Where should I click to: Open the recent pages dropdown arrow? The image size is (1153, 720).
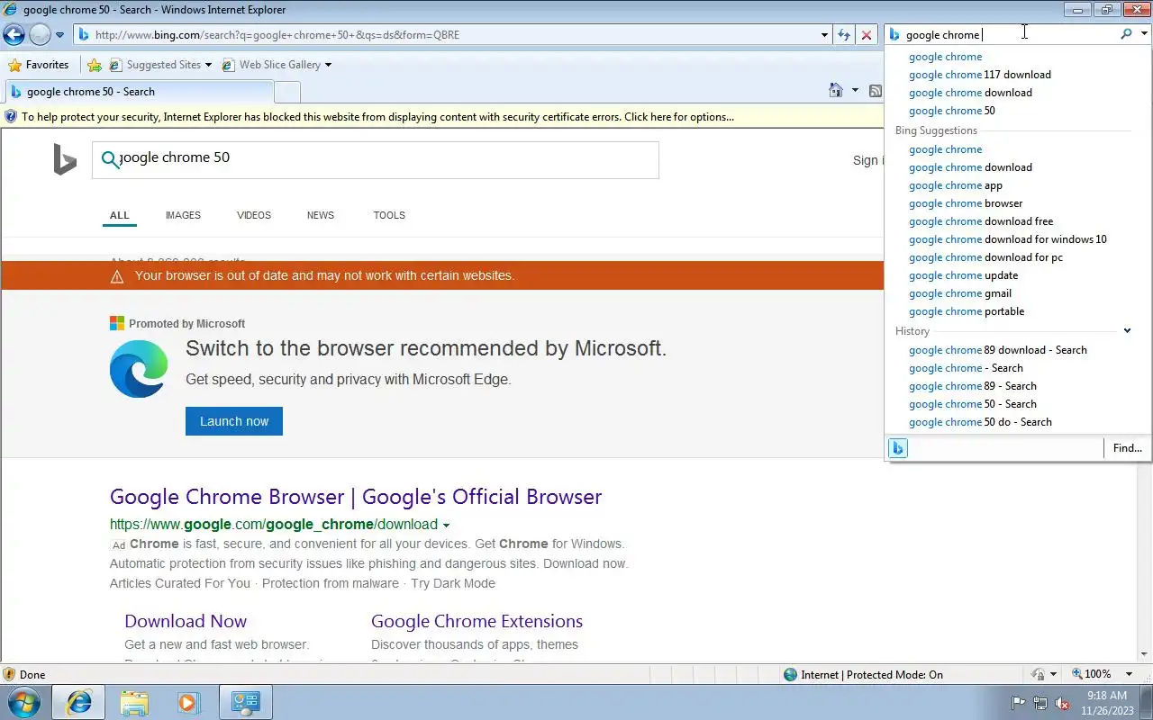point(59,35)
